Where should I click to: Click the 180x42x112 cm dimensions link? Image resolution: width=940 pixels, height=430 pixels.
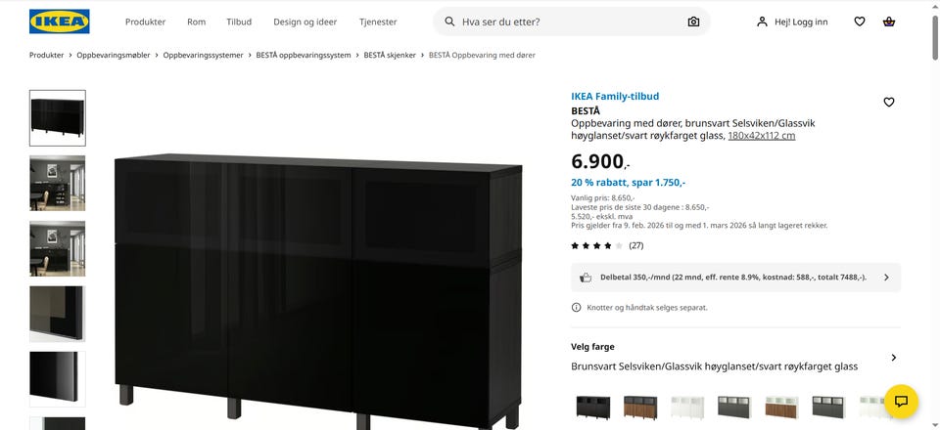[762, 136]
